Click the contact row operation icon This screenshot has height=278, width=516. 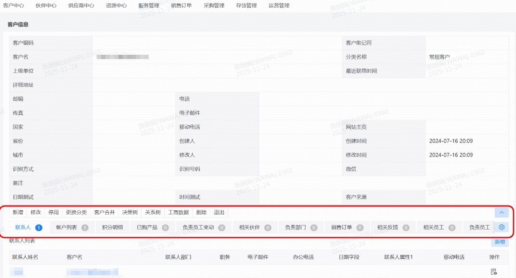pyautogui.click(x=494, y=272)
